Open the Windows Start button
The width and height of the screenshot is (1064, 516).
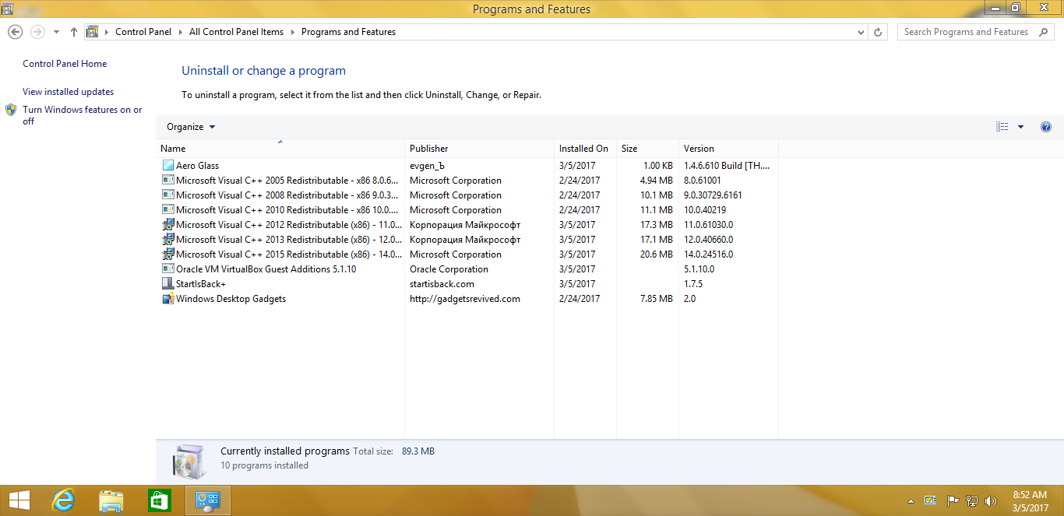pos(19,500)
